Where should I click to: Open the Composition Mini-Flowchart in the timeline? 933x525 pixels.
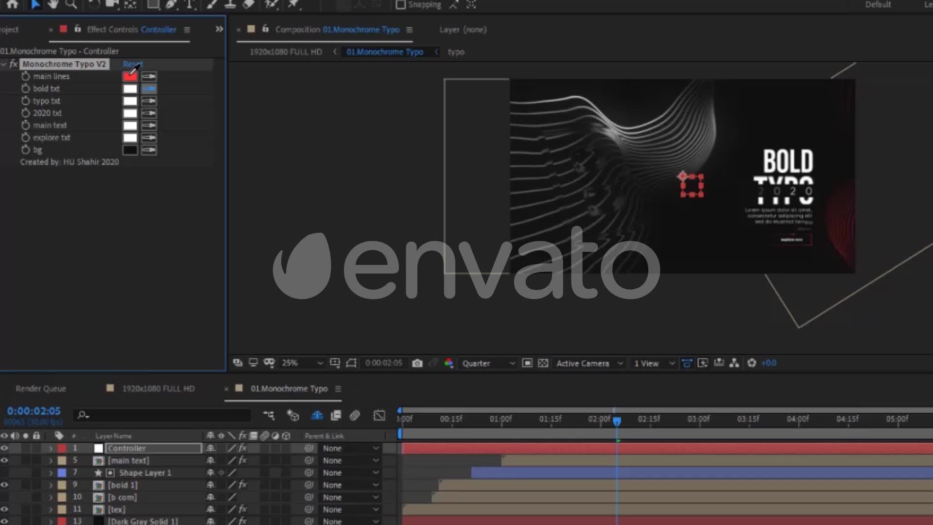pyautogui.click(x=269, y=415)
